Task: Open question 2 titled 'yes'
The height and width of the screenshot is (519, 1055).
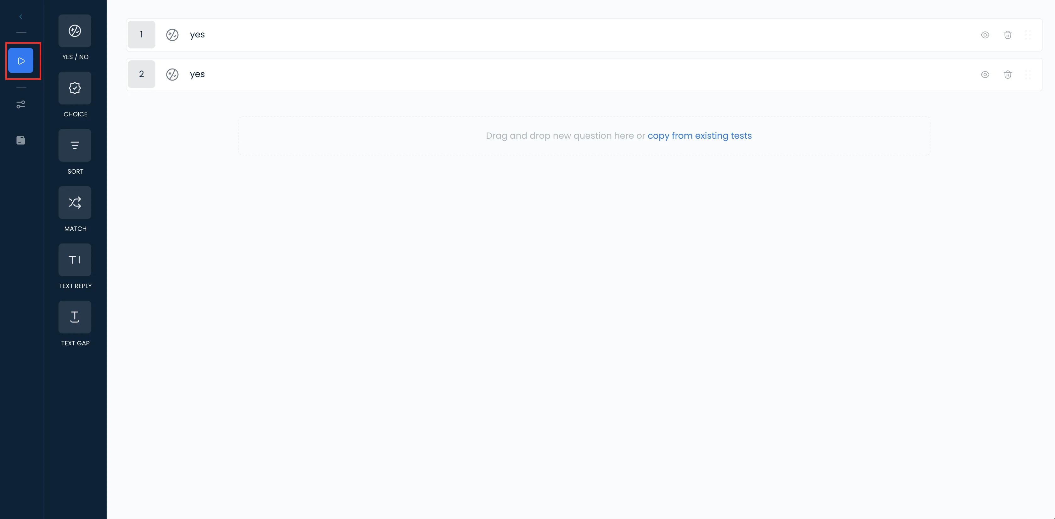Action: pyautogui.click(x=198, y=75)
